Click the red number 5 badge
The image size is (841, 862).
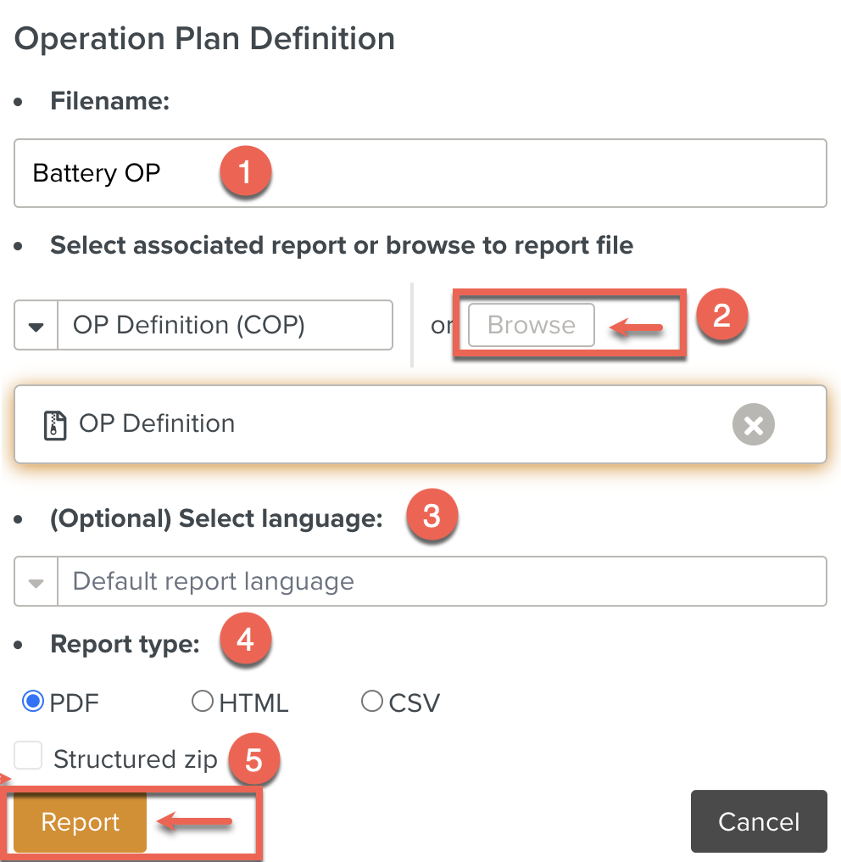(x=254, y=759)
